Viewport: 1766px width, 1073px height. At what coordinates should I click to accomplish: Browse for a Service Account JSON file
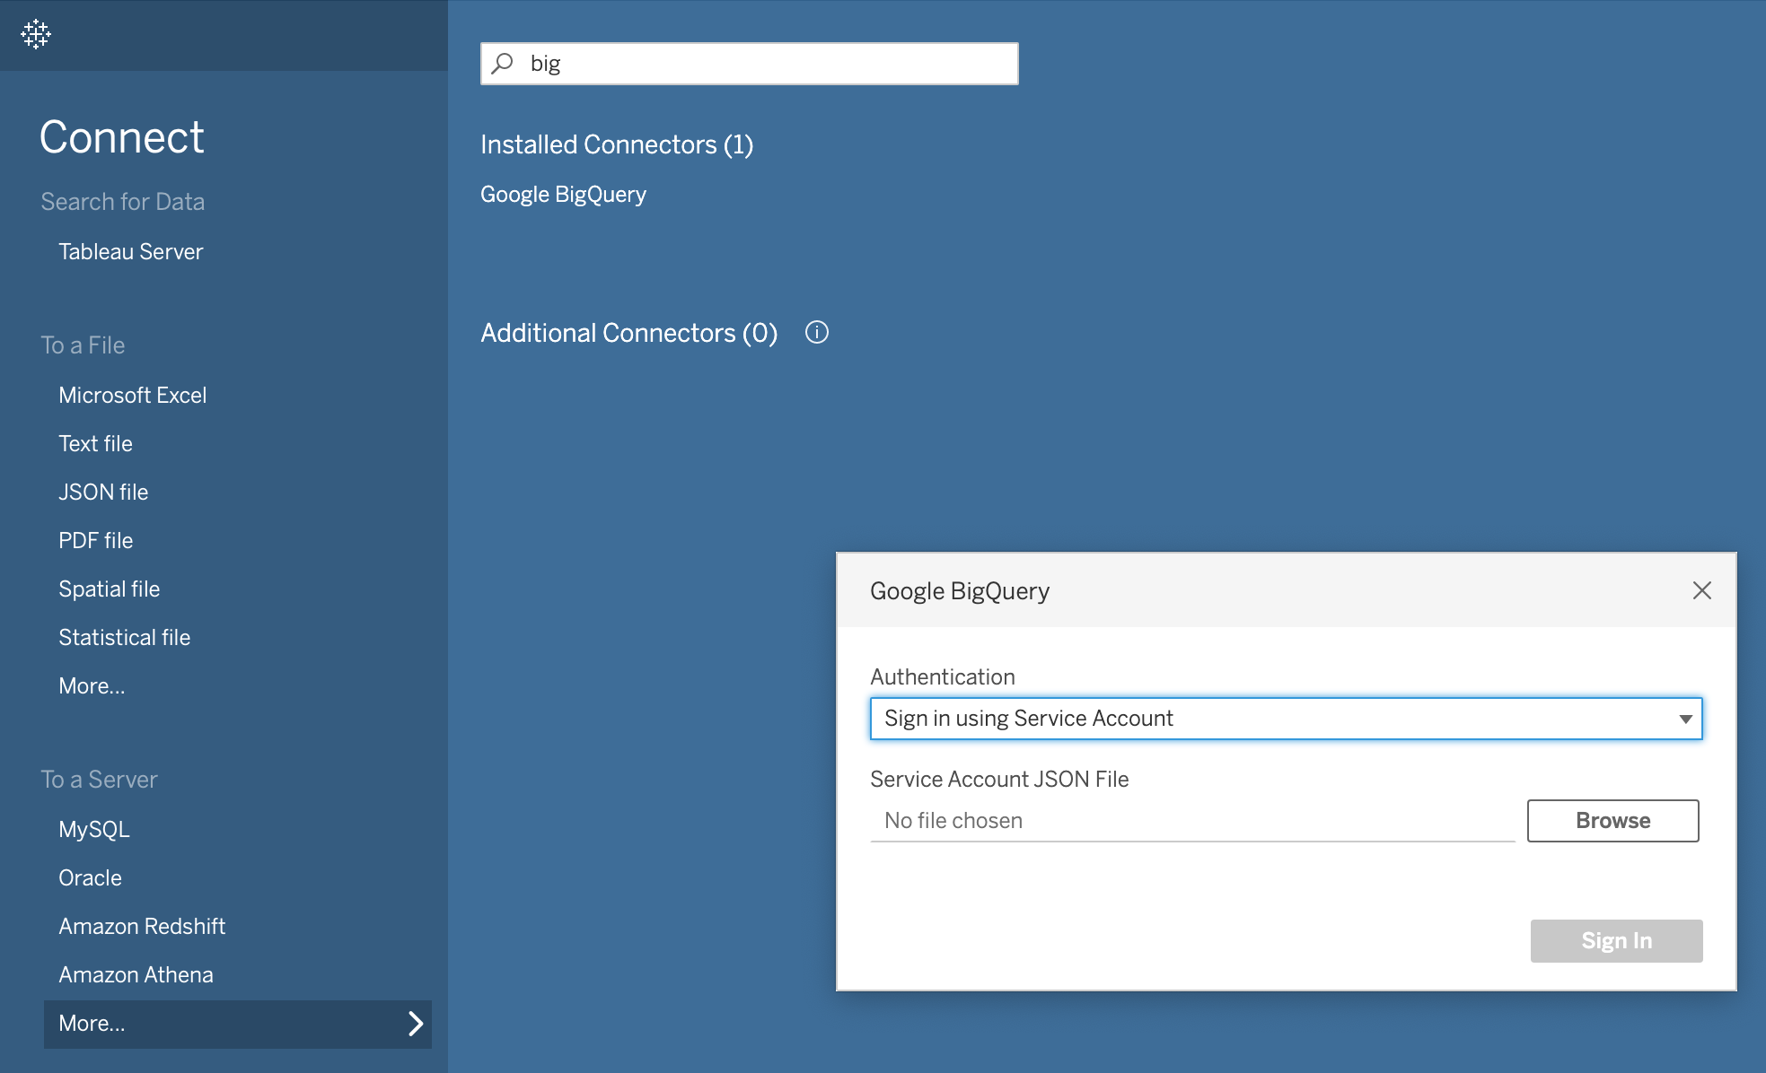pos(1612,821)
